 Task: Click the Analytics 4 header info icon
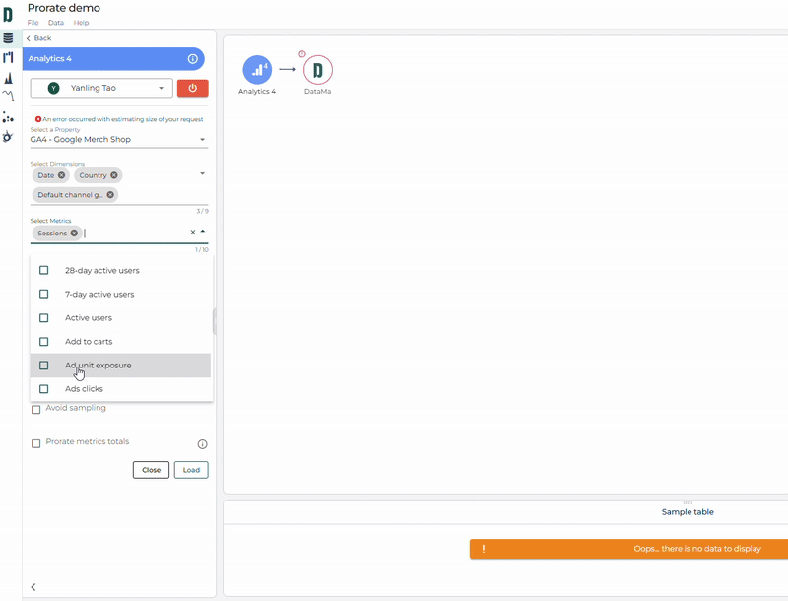(192, 59)
